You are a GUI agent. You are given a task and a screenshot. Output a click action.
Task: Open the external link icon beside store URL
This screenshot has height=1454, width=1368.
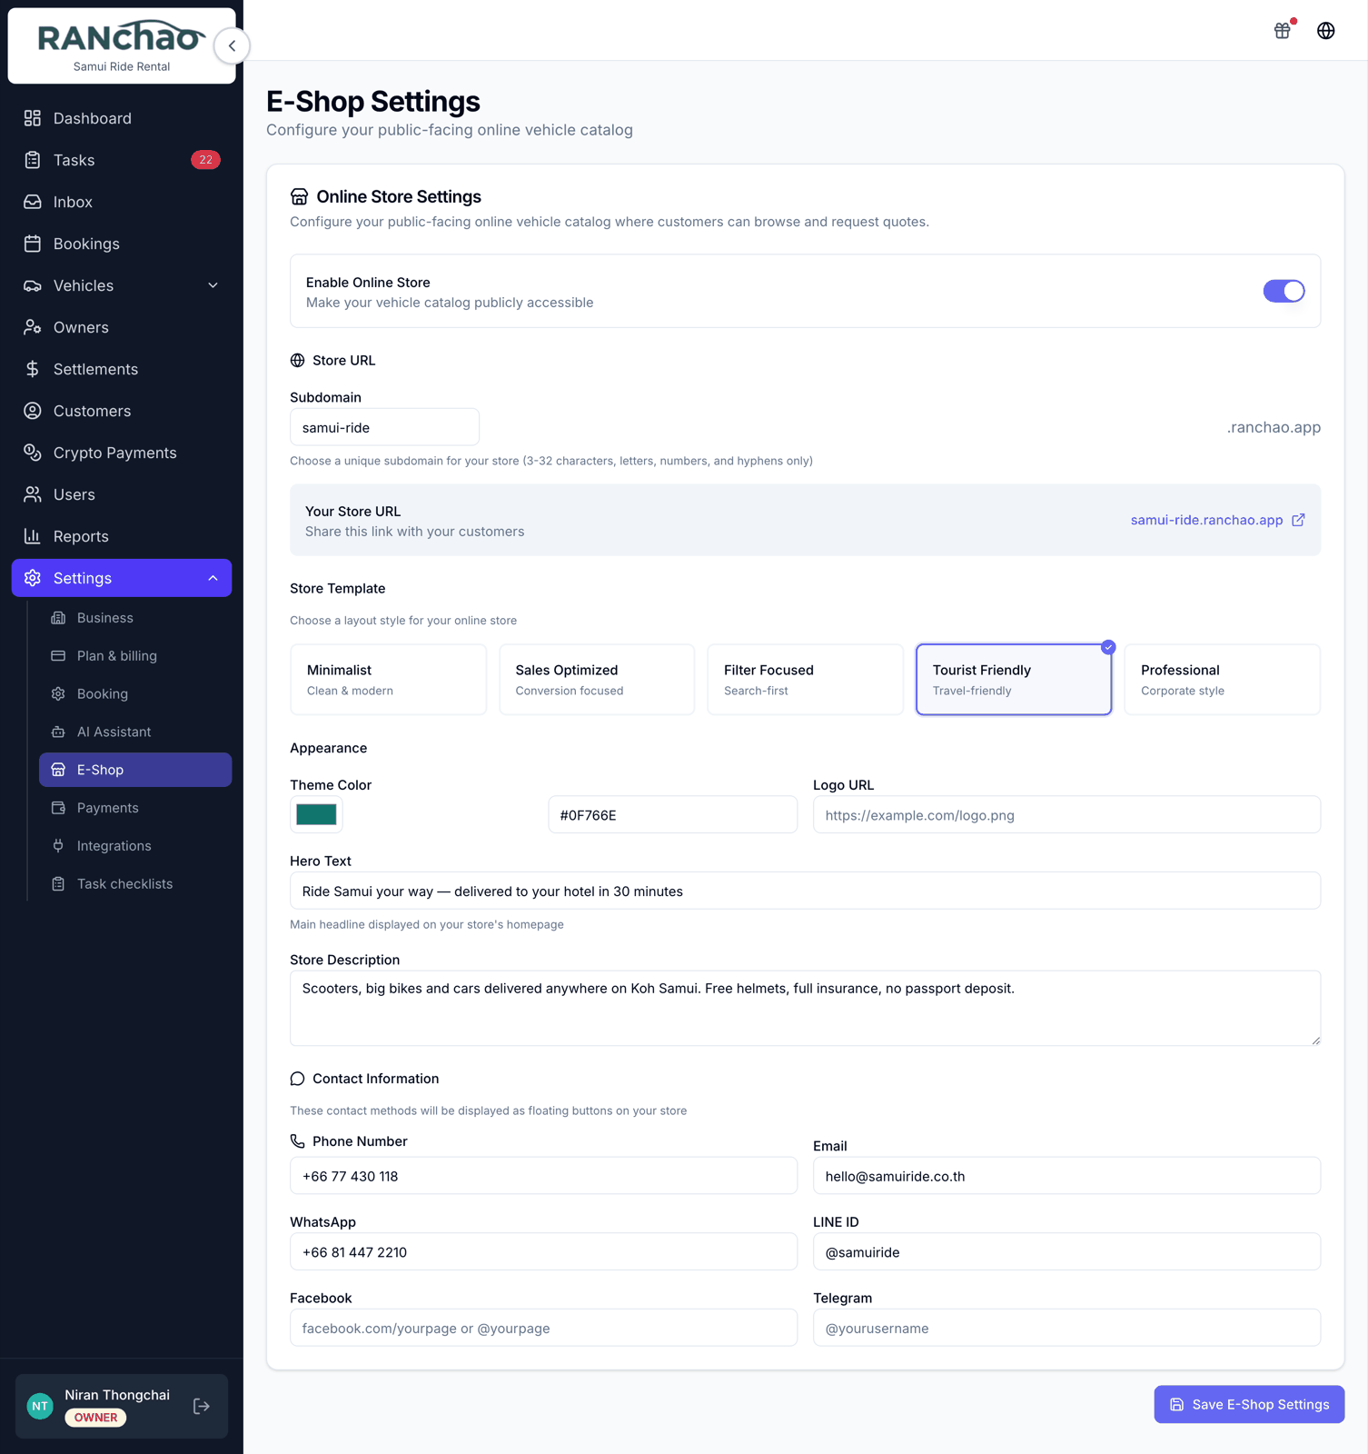(1298, 520)
